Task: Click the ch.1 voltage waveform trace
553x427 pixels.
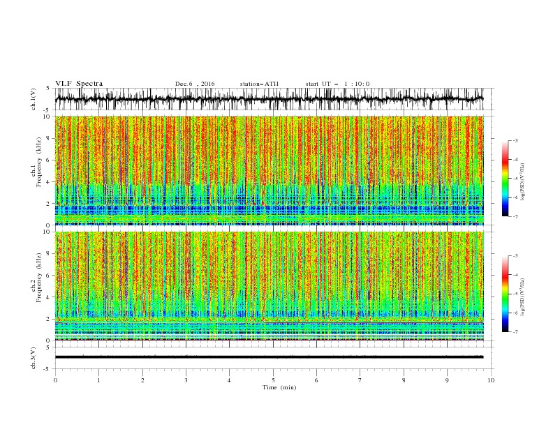Action: [x=269, y=99]
